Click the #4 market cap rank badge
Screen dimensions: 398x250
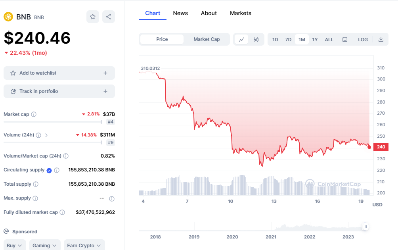coord(111,122)
